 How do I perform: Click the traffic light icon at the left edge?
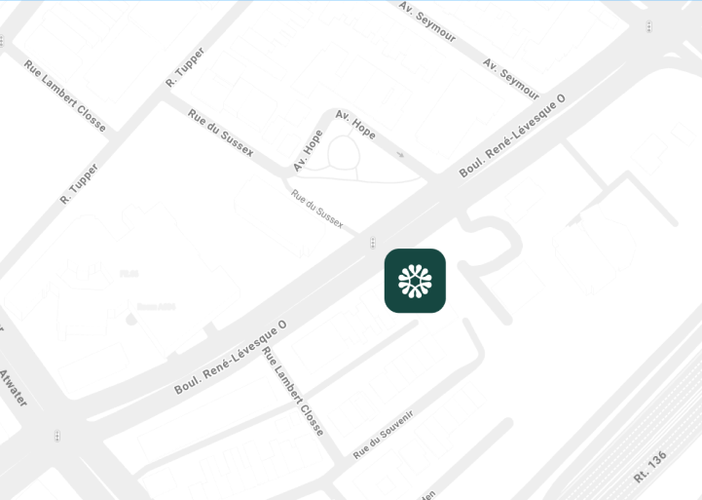(x=1, y=41)
